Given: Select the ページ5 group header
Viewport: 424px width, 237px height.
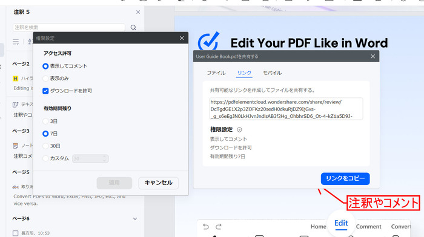Looking at the screenshot, I should [x=21, y=172].
